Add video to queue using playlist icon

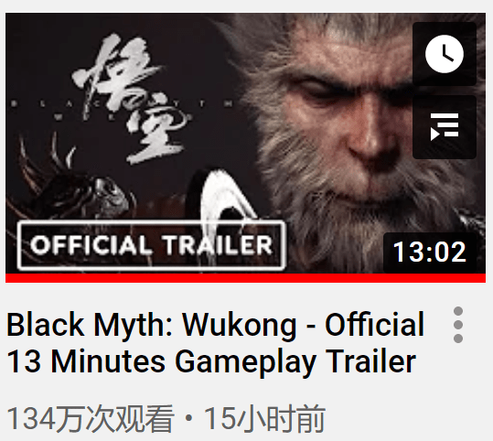tap(445, 127)
